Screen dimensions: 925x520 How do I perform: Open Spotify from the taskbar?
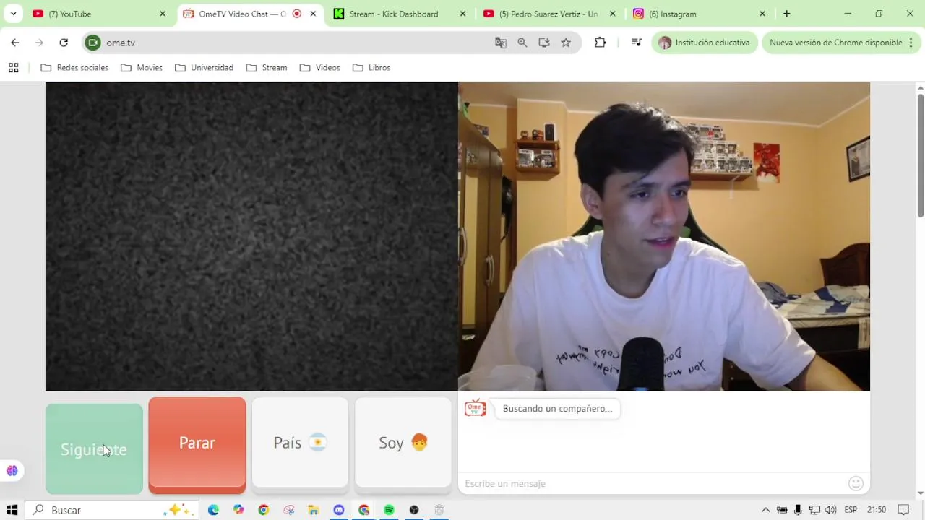(x=389, y=510)
